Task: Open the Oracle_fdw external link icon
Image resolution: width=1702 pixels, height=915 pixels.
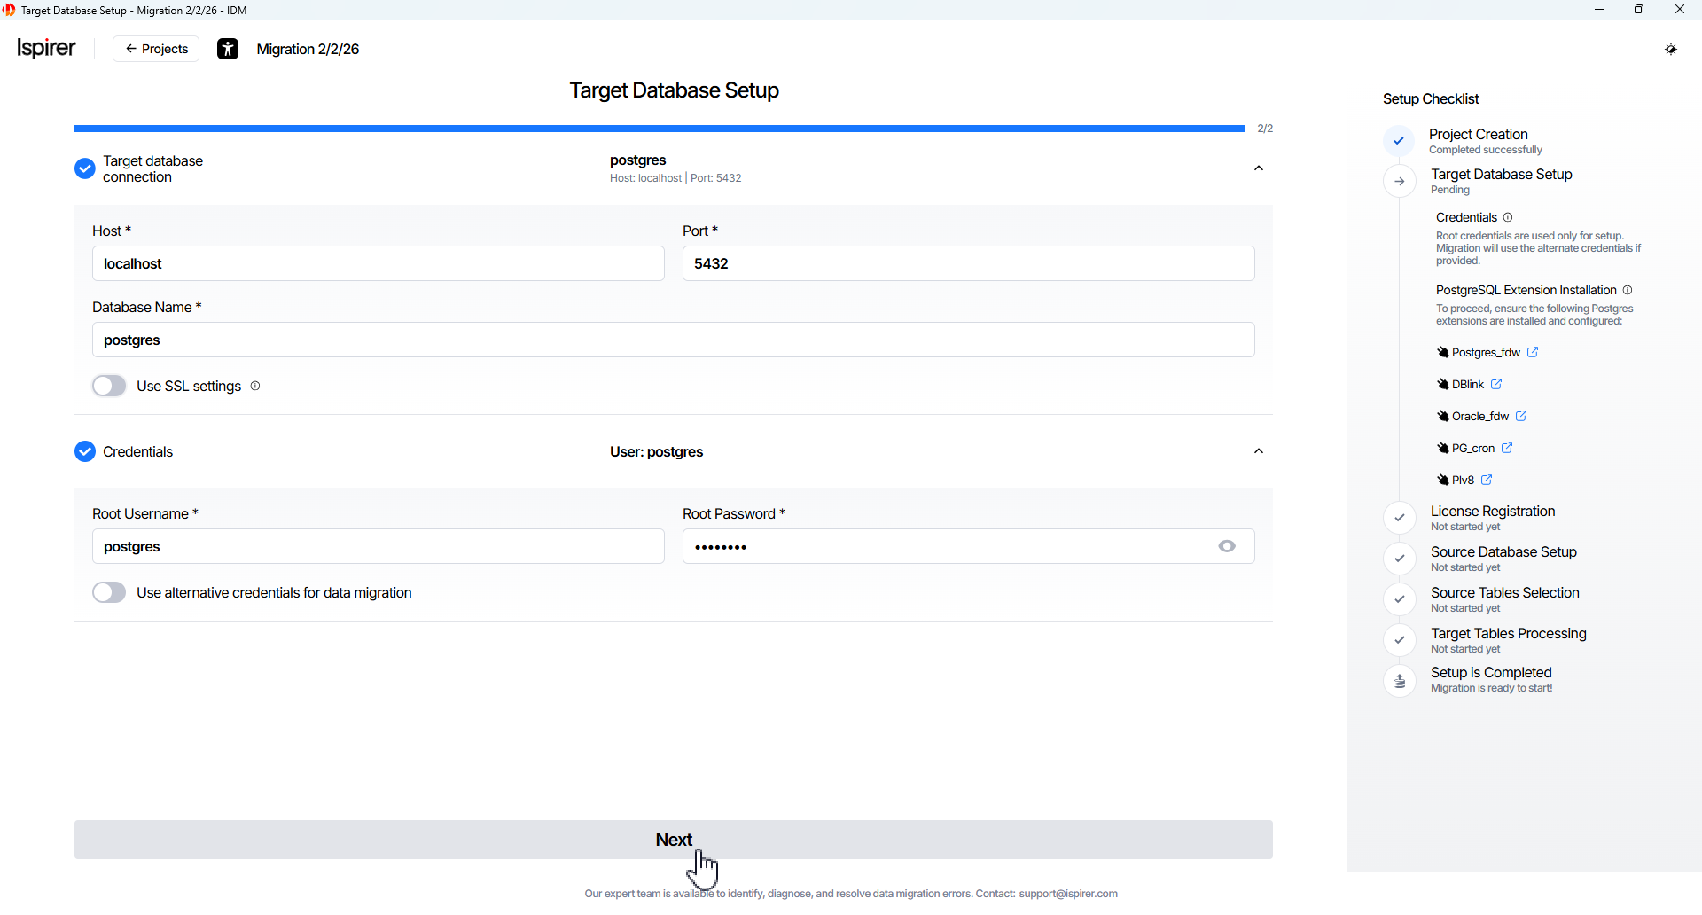Action: (x=1521, y=416)
